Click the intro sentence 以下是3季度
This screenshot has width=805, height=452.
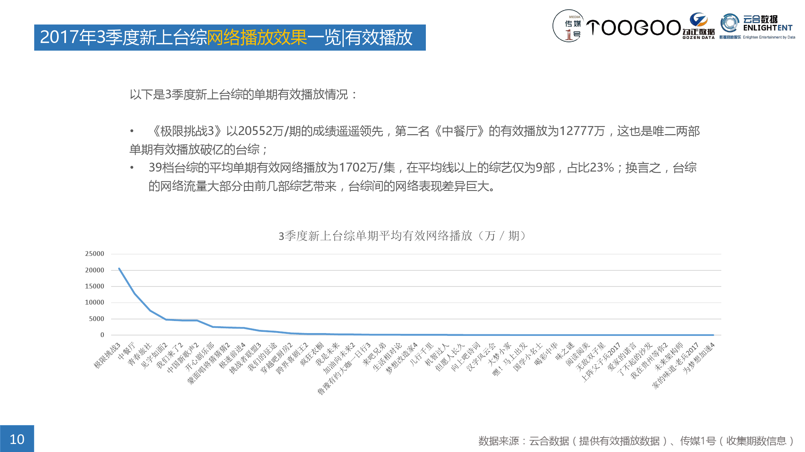pos(243,95)
